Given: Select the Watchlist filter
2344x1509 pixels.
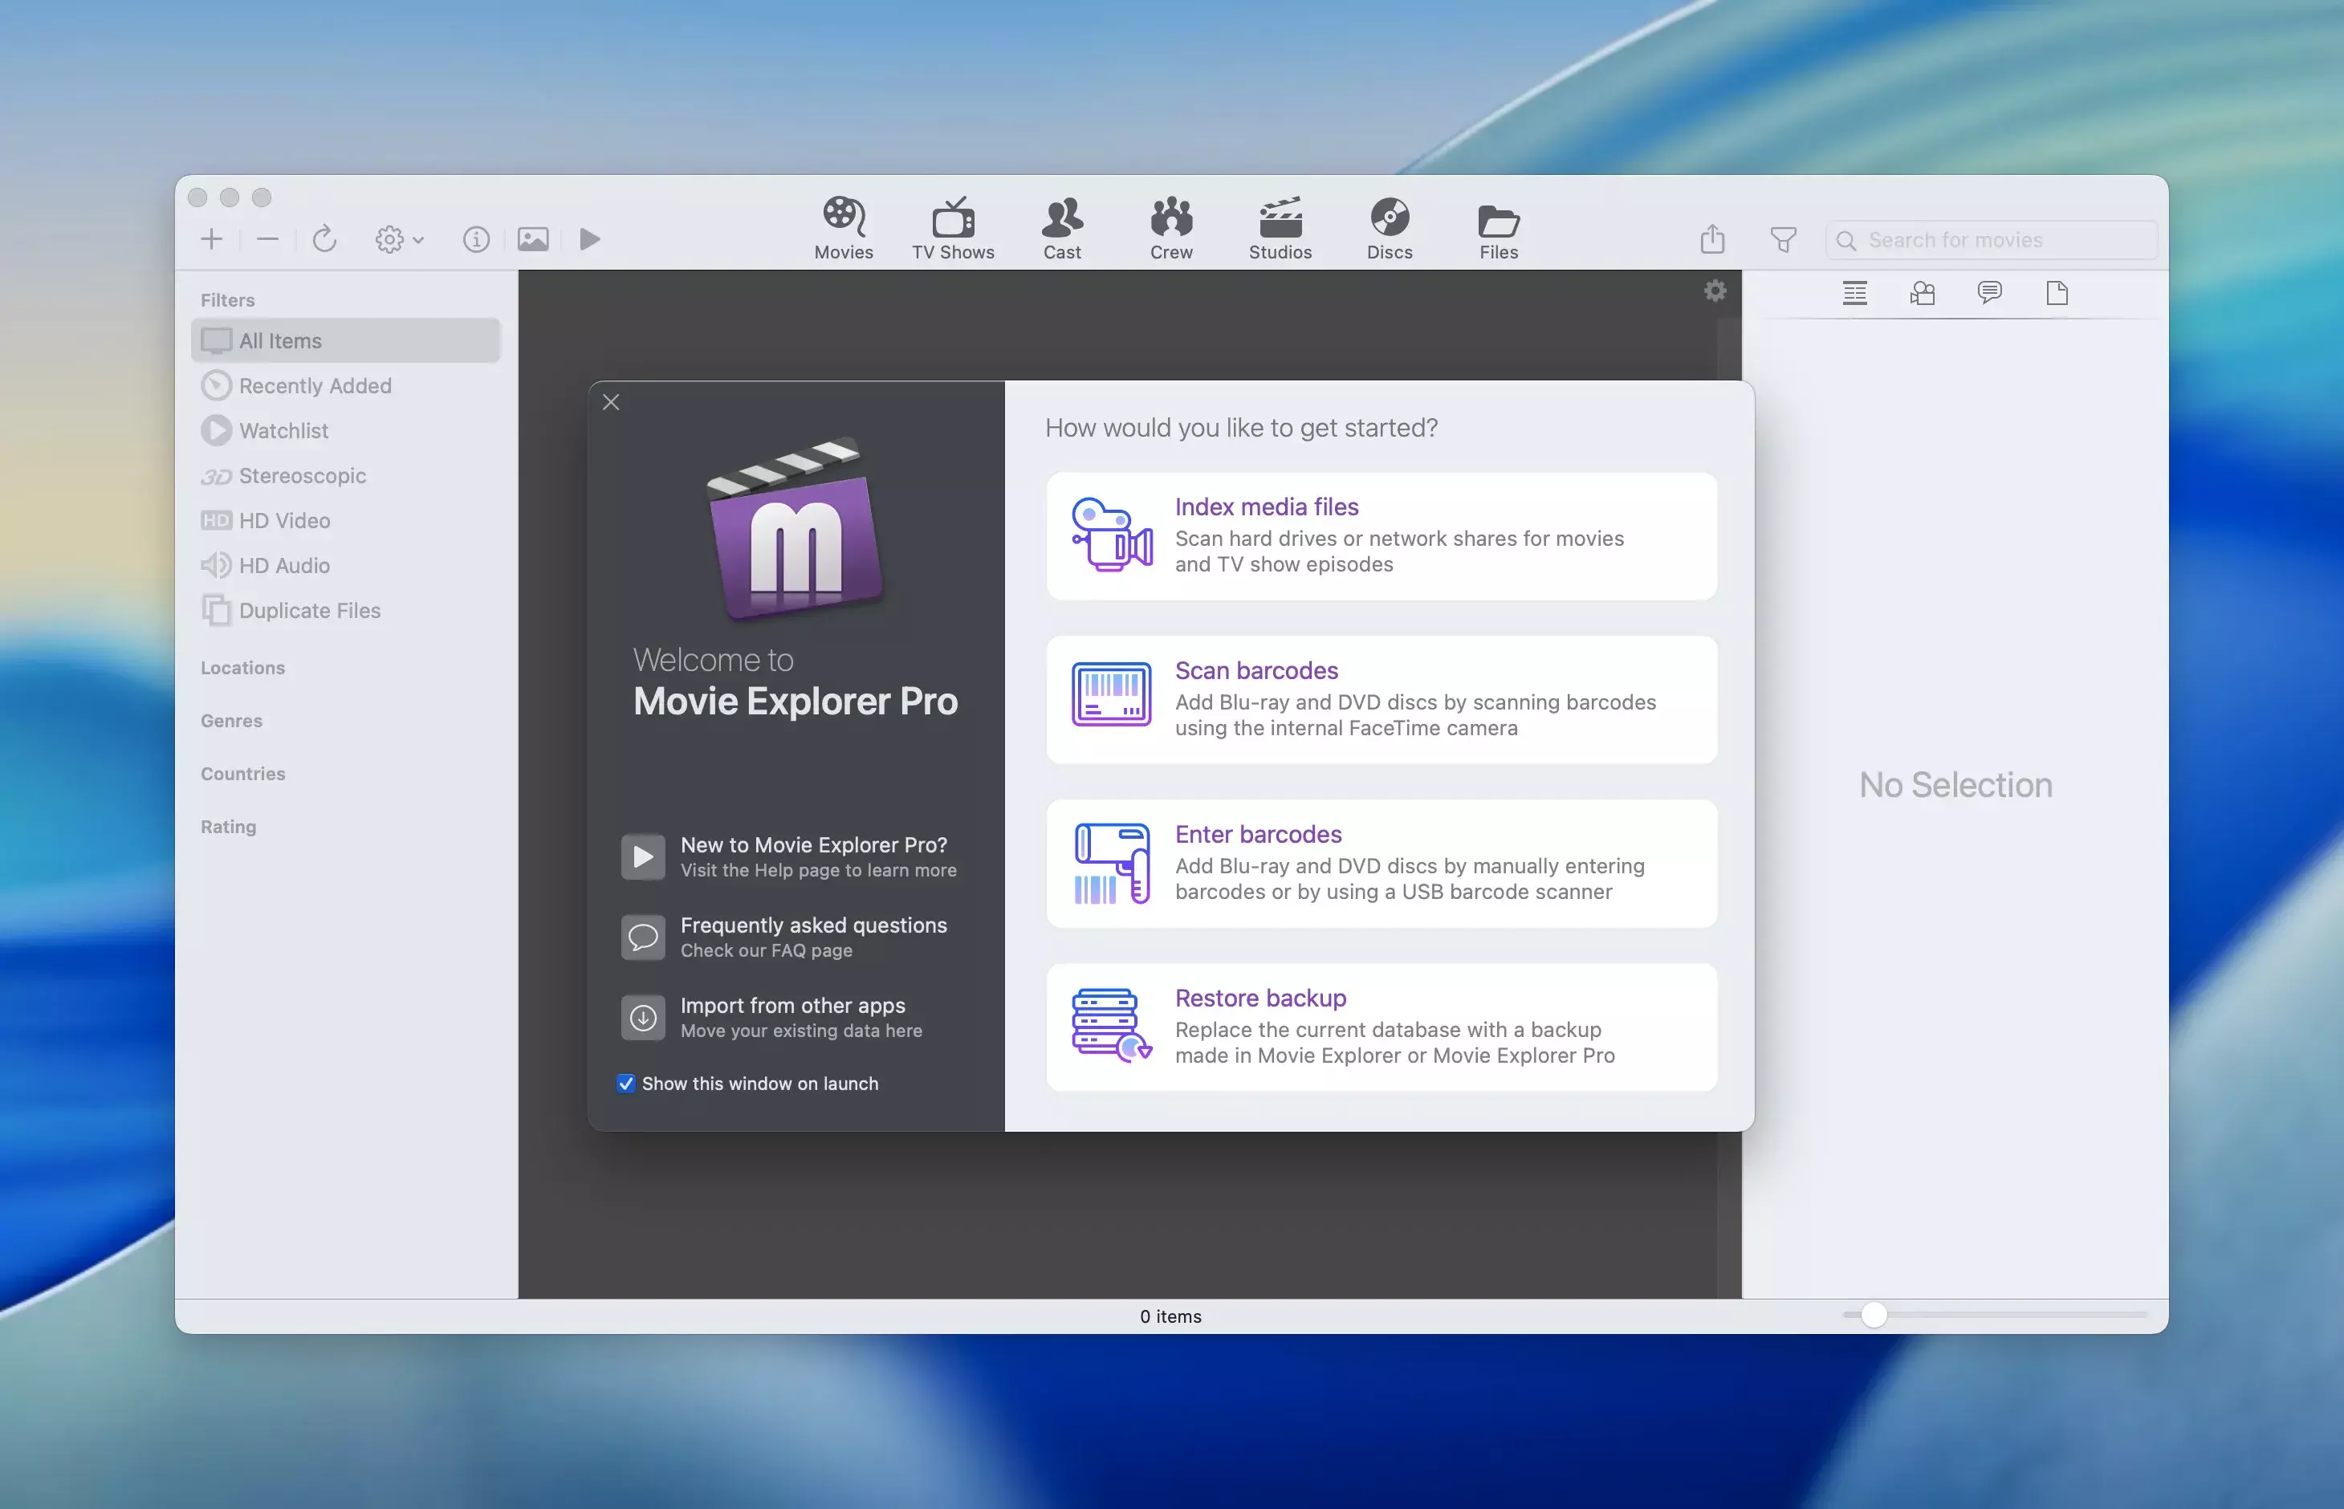Looking at the screenshot, I should 283,431.
